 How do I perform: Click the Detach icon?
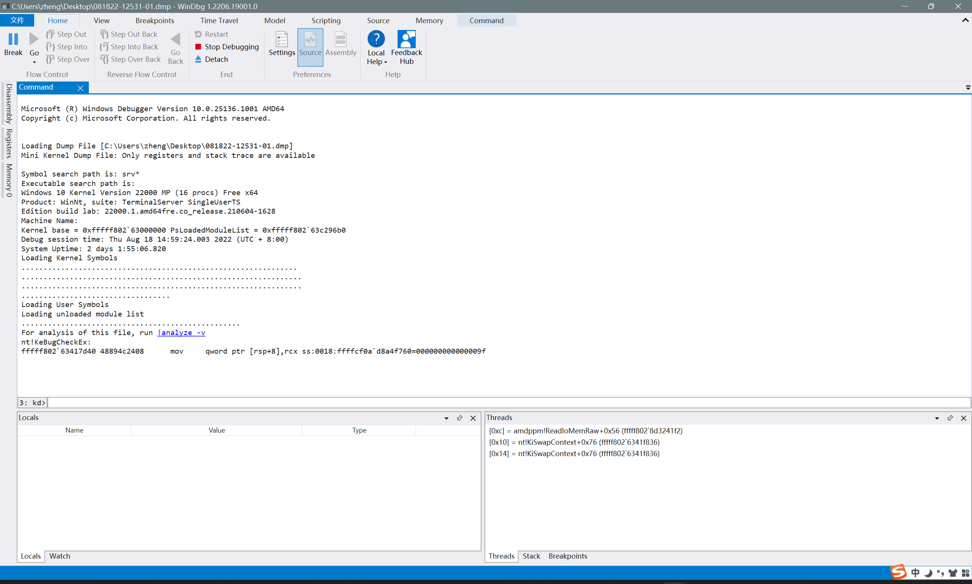click(198, 59)
